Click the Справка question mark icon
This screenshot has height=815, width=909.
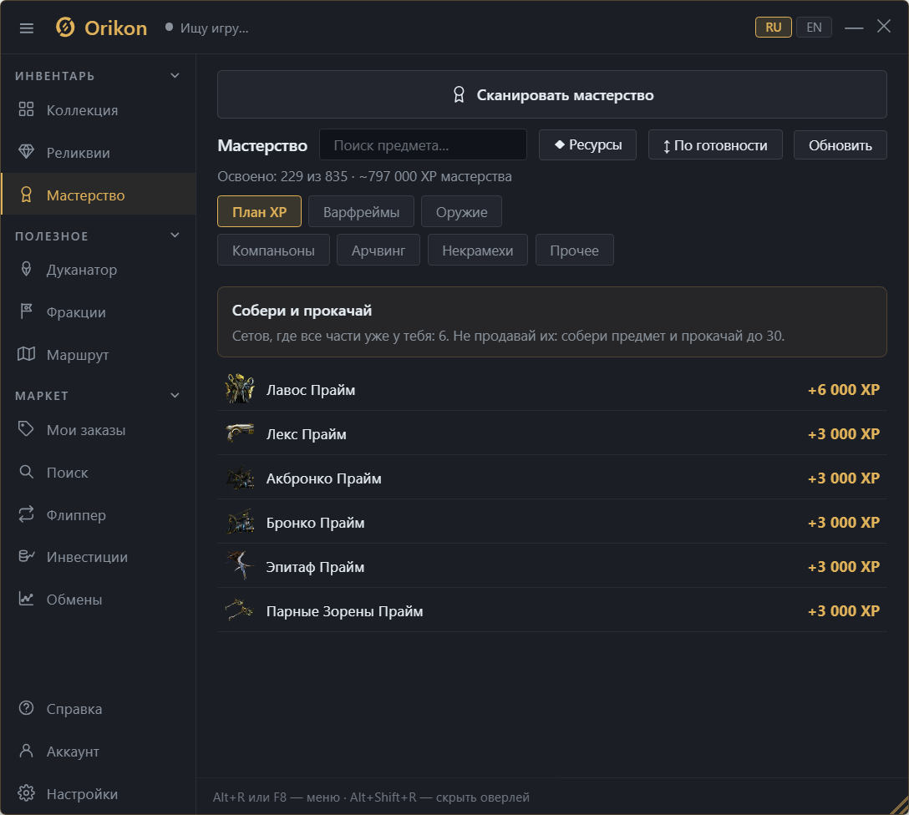pos(26,708)
